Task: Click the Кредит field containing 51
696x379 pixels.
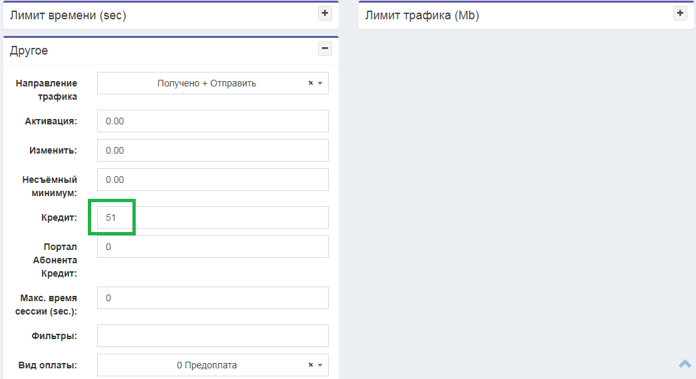Action: click(x=213, y=217)
